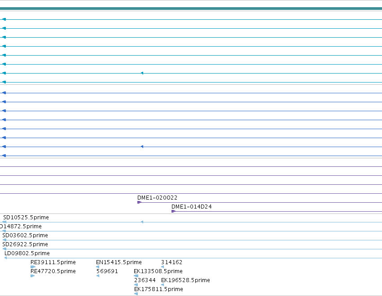
Task: Select the SD03602.5prime EST label
Action: 25,235
